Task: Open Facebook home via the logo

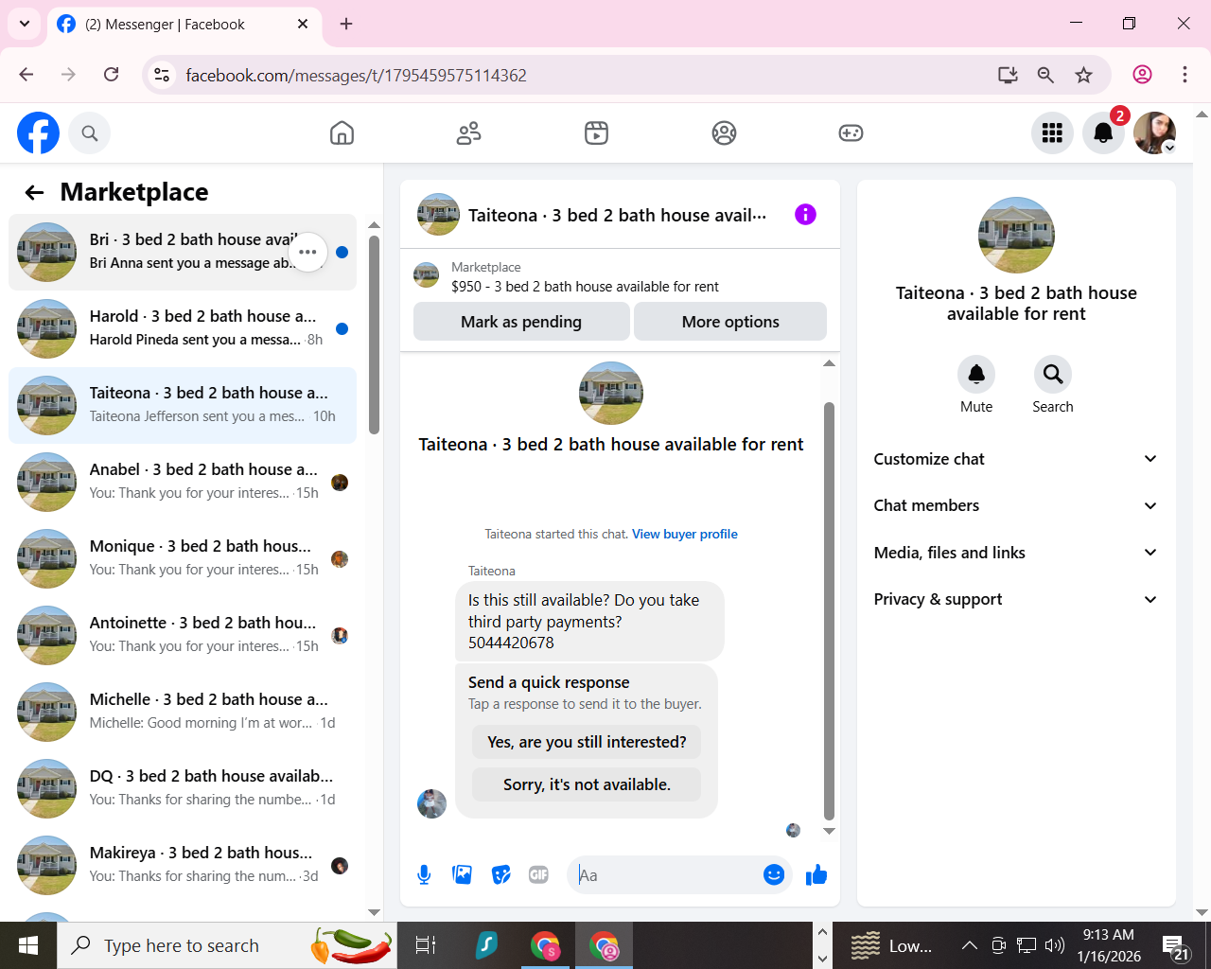Action: pyautogui.click(x=38, y=132)
